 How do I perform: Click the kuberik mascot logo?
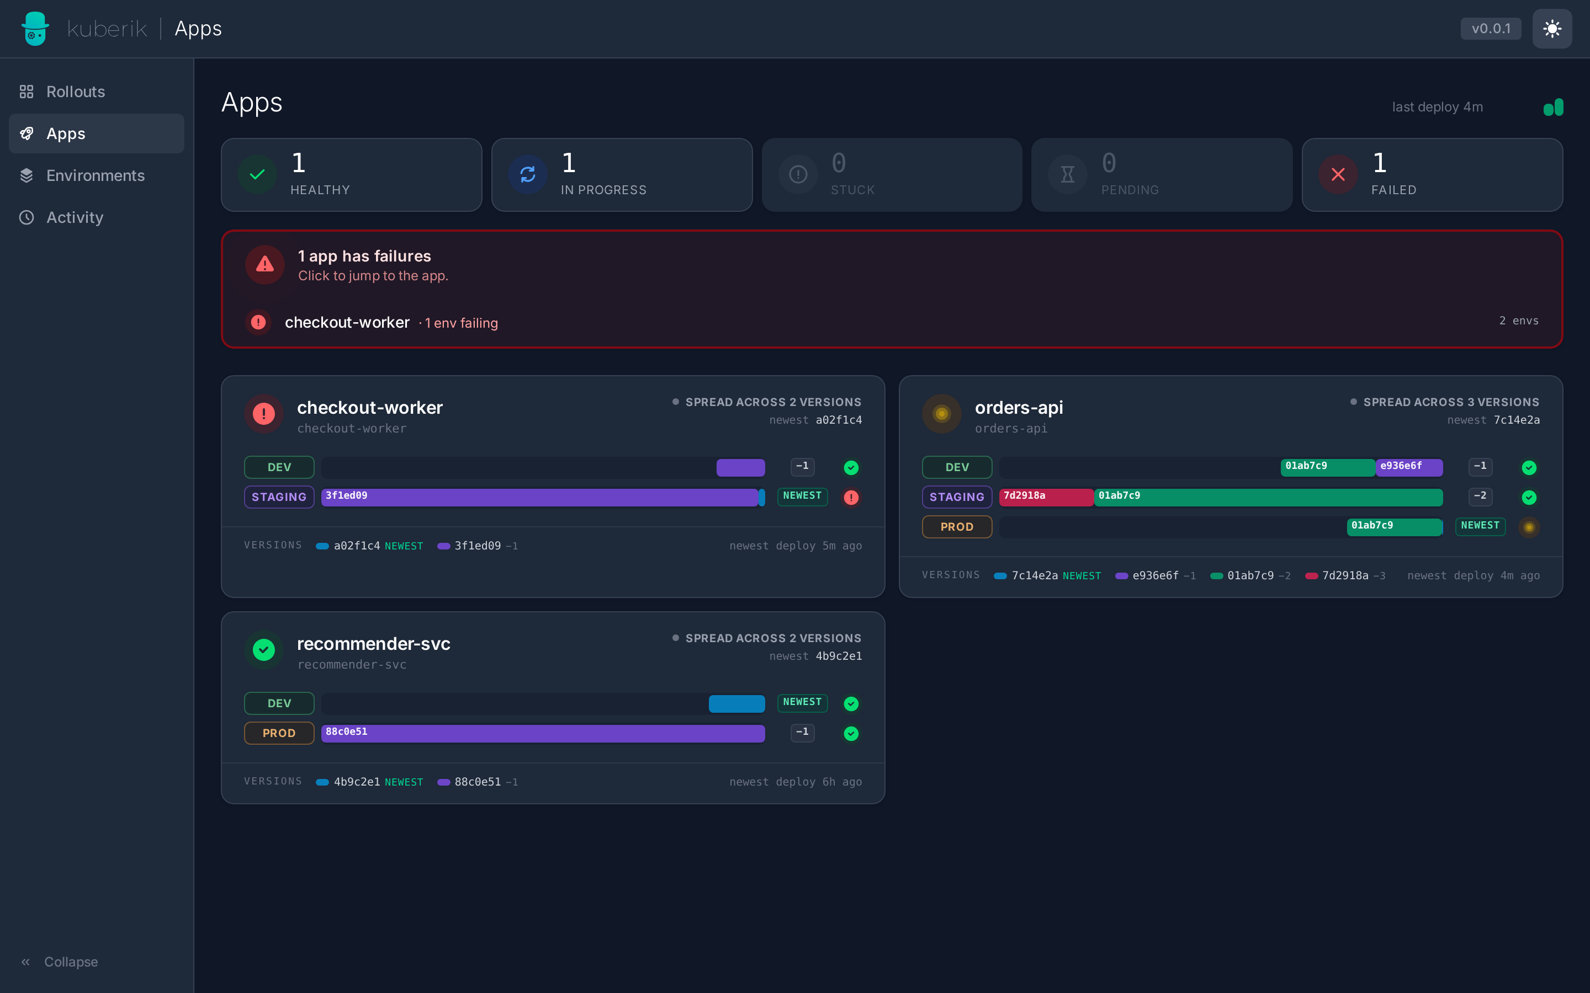pos(35,28)
